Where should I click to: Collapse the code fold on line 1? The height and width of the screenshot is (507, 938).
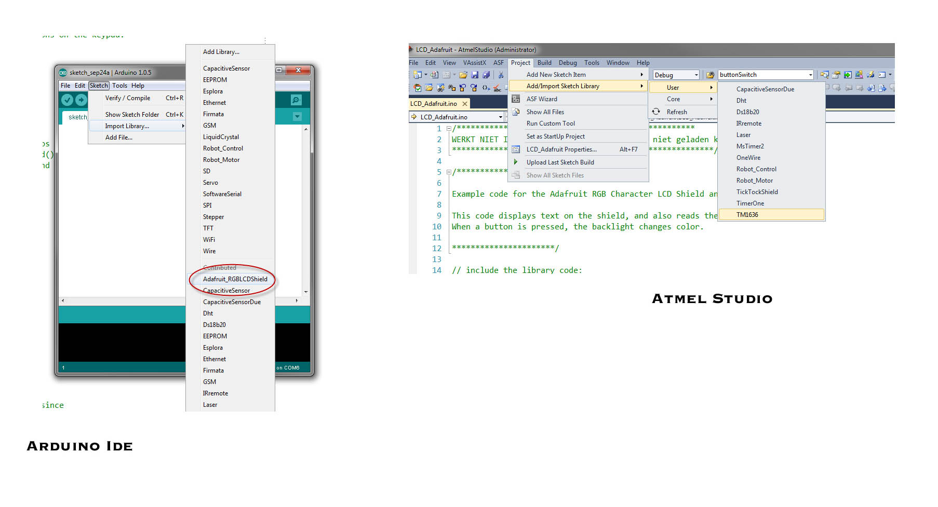[448, 128]
